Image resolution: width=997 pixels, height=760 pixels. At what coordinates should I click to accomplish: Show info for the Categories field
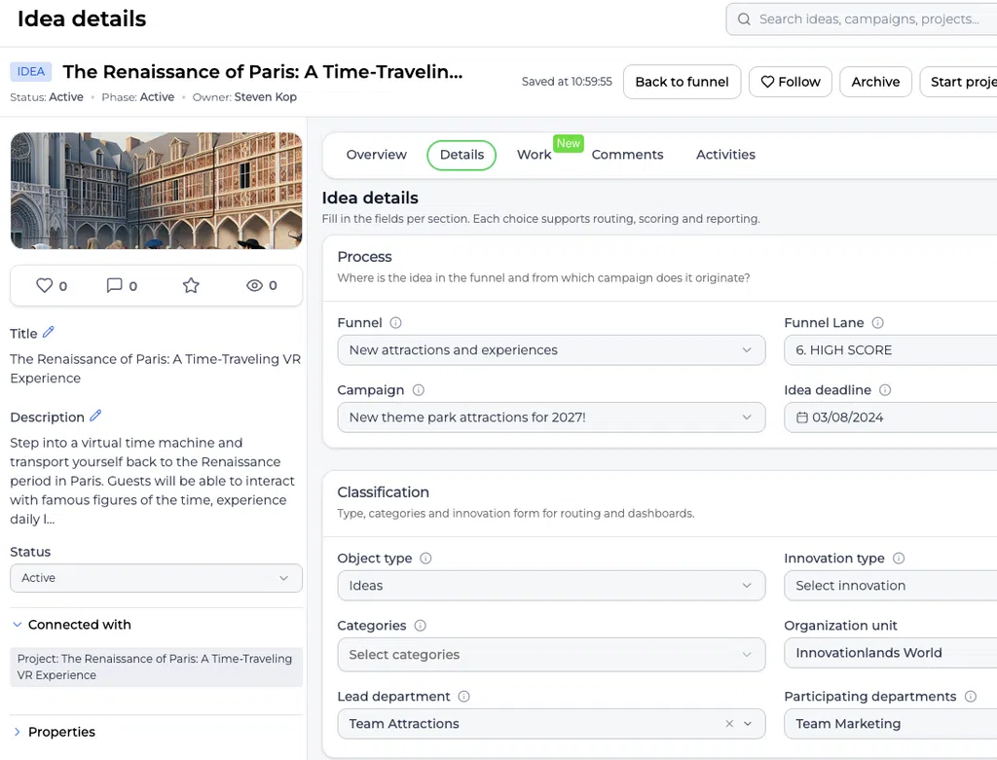421,626
